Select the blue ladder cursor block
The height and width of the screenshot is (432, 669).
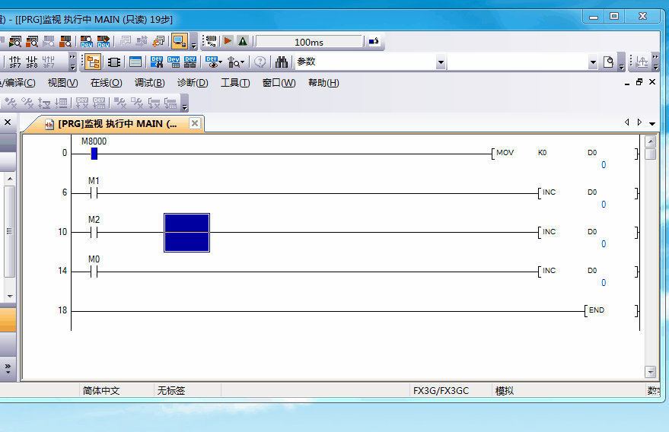[x=186, y=232]
